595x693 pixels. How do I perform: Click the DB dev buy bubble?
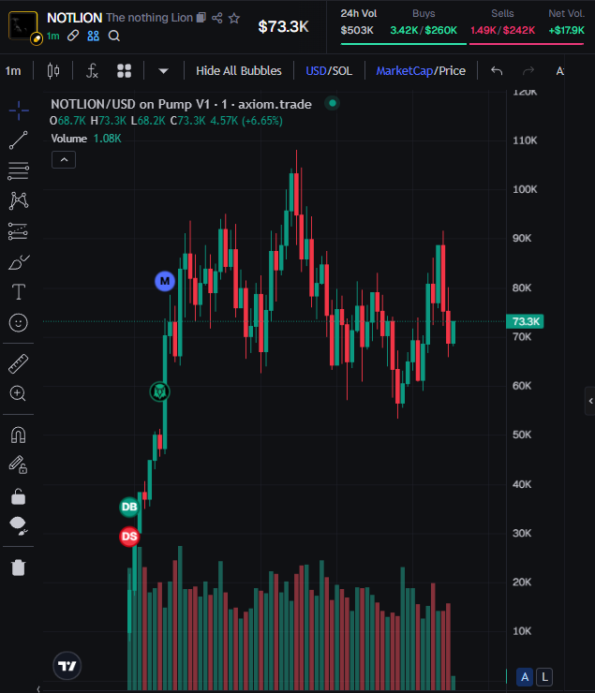(129, 507)
